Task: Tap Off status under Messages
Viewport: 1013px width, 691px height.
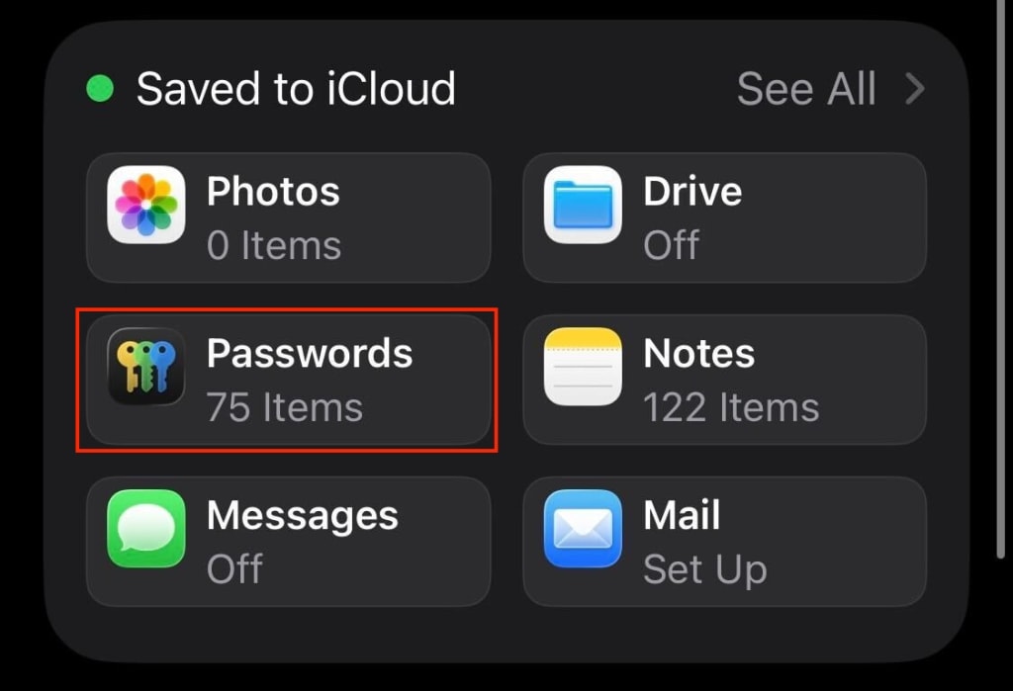Action: pyautogui.click(x=234, y=569)
